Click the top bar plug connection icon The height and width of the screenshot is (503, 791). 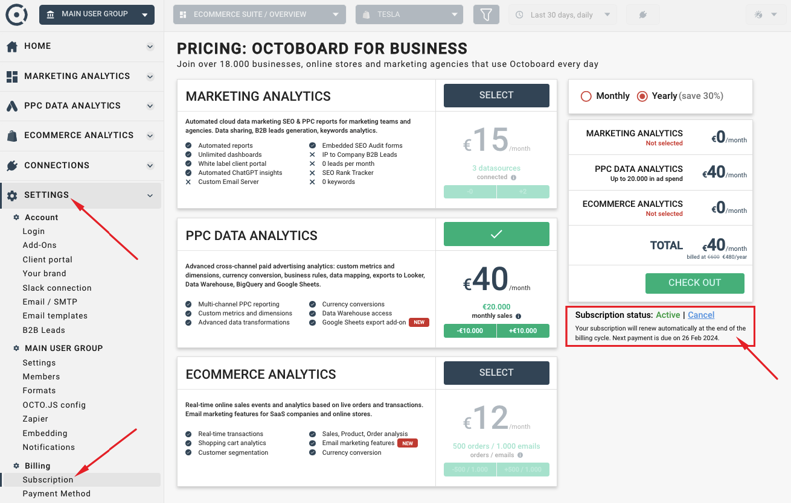click(643, 14)
